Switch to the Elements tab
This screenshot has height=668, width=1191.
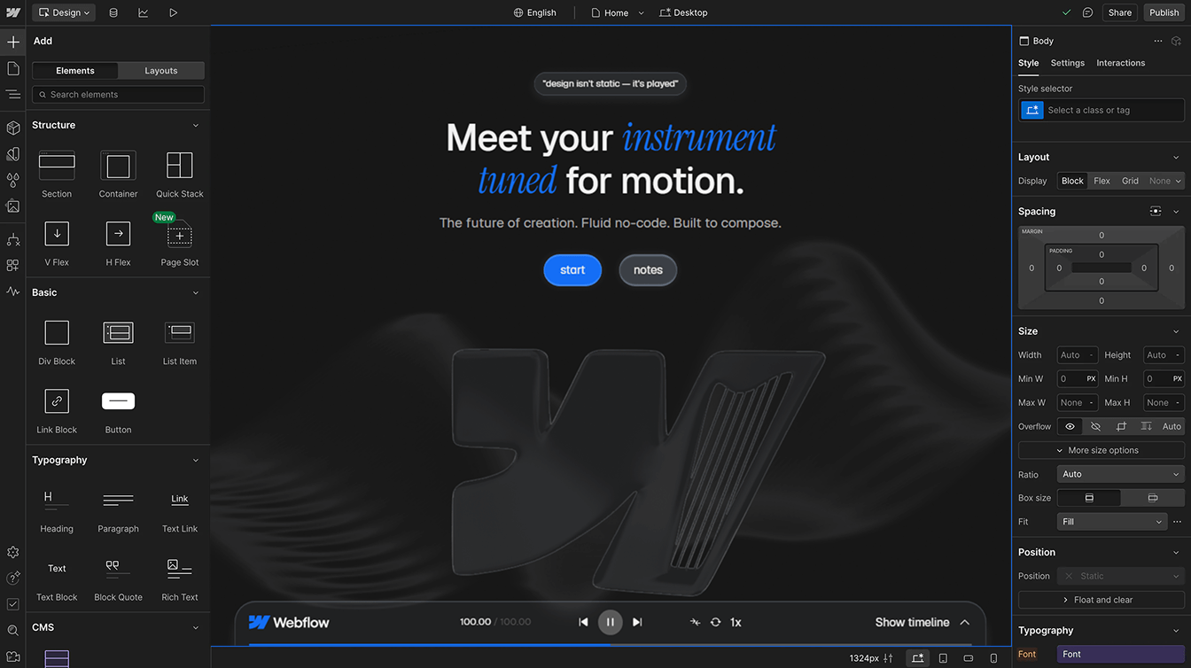(75, 71)
